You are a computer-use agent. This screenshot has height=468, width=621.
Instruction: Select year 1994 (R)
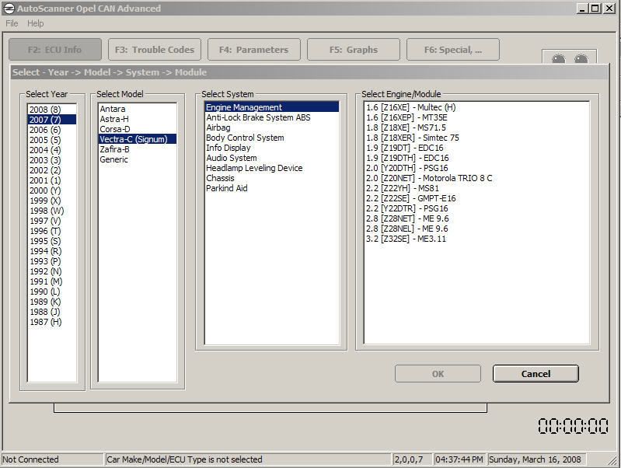[x=52, y=251]
